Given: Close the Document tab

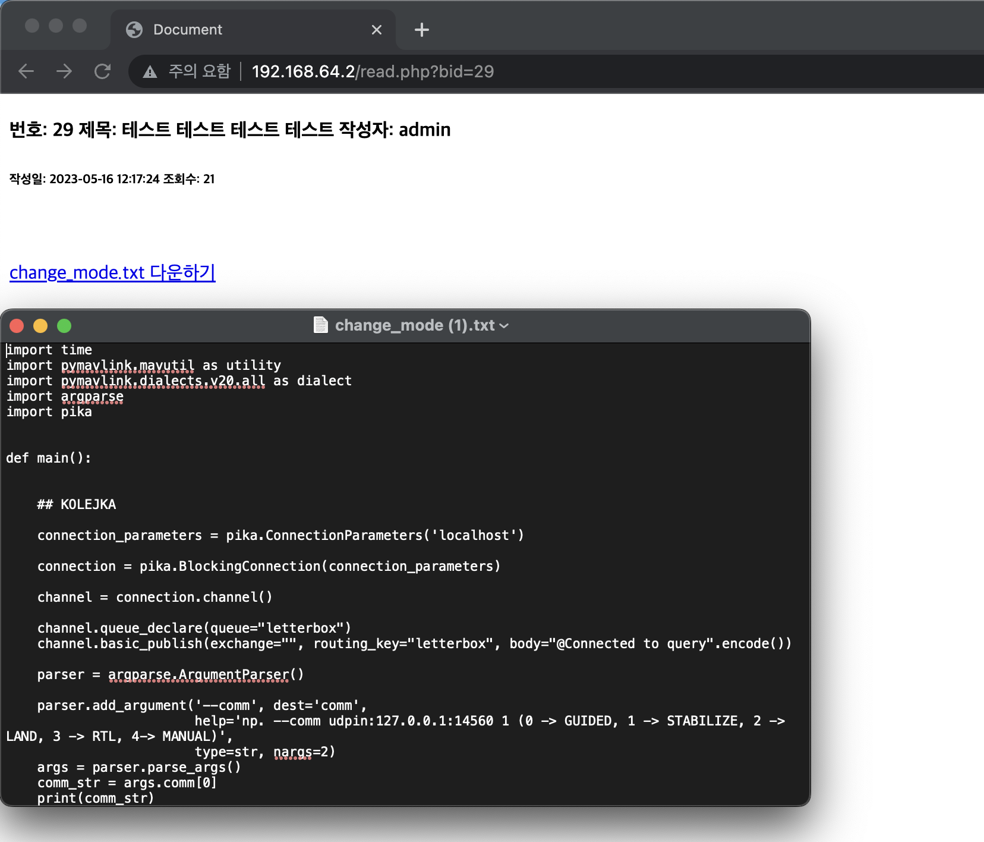Looking at the screenshot, I should tap(377, 30).
